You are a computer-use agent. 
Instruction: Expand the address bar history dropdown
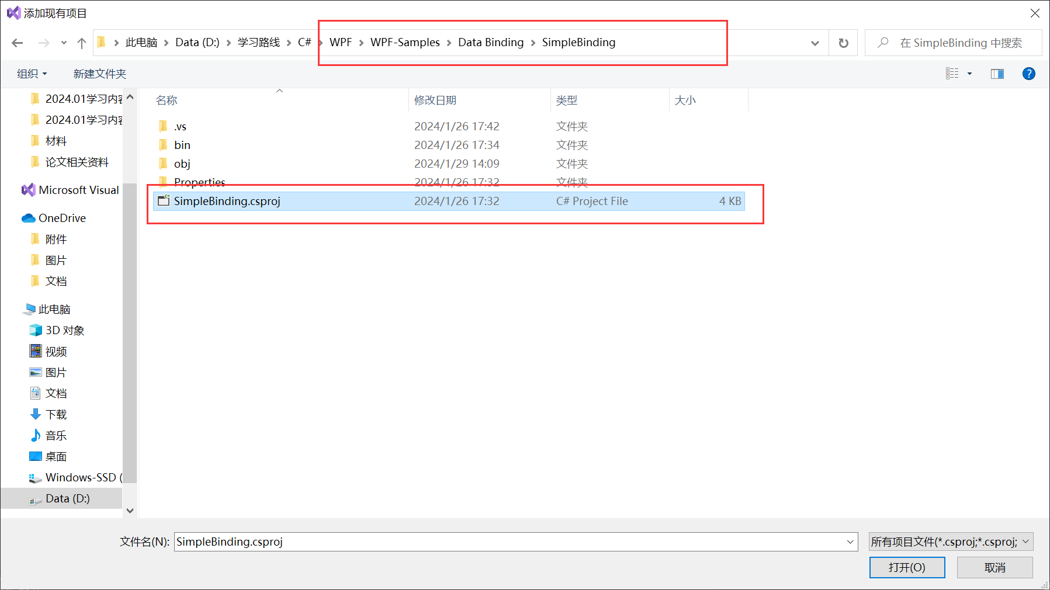[x=815, y=43]
